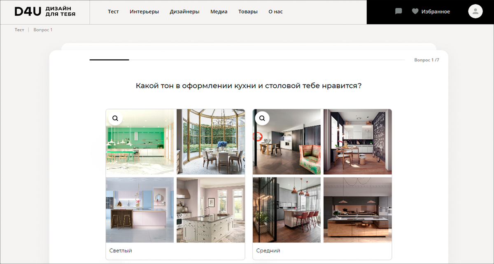Select the copper island kitchen photo

click(x=358, y=210)
